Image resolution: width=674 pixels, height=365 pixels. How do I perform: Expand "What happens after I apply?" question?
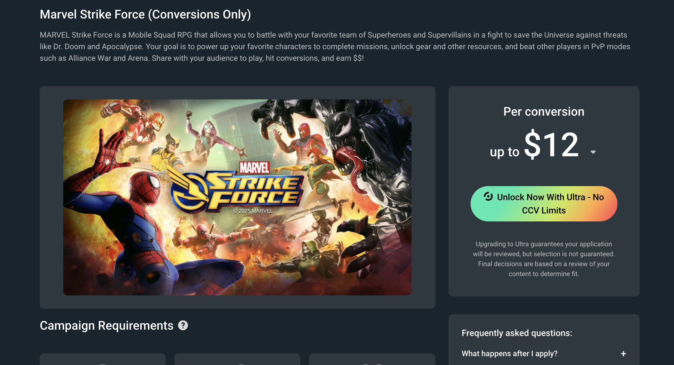point(510,354)
